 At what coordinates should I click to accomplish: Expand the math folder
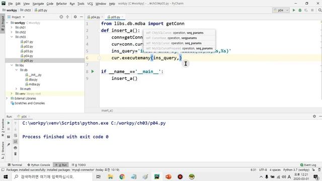point(17,89)
